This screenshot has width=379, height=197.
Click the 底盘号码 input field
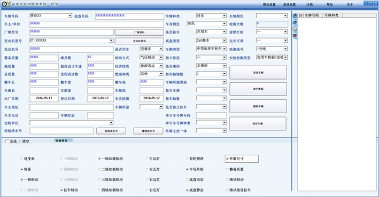click(x=129, y=16)
